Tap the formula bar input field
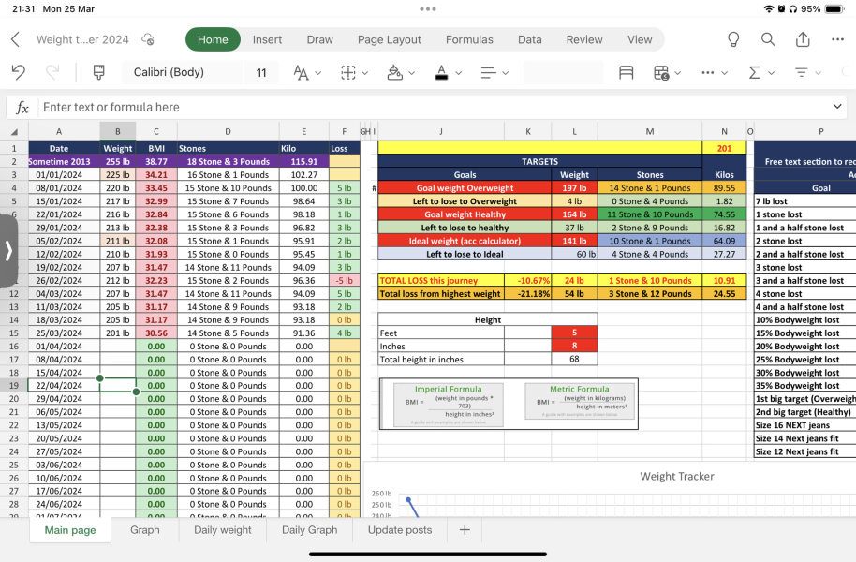The width and height of the screenshot is (856, 562). tap(431, 107)
